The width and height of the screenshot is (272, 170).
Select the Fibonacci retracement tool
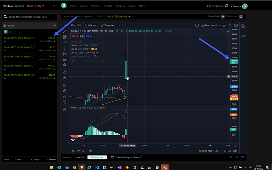[65, 37]
